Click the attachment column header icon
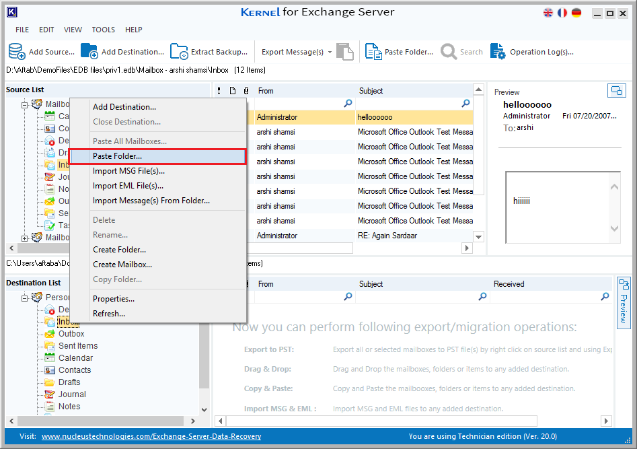 click(246, 91)
